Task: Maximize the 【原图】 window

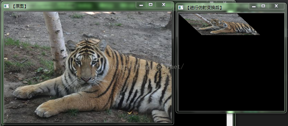Action: click(x=151, y=5)
